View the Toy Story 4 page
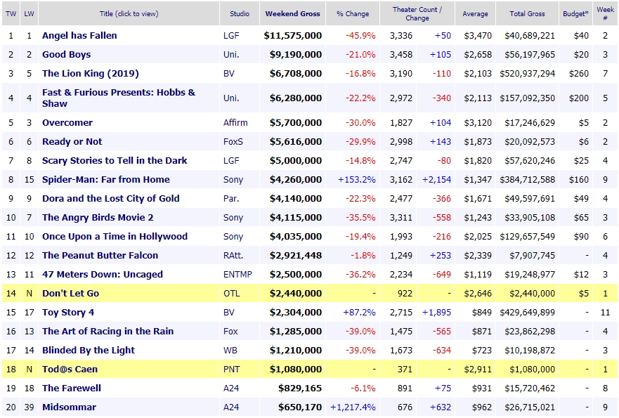Screen dimensions: 619x418 click(x=68, y=312)
